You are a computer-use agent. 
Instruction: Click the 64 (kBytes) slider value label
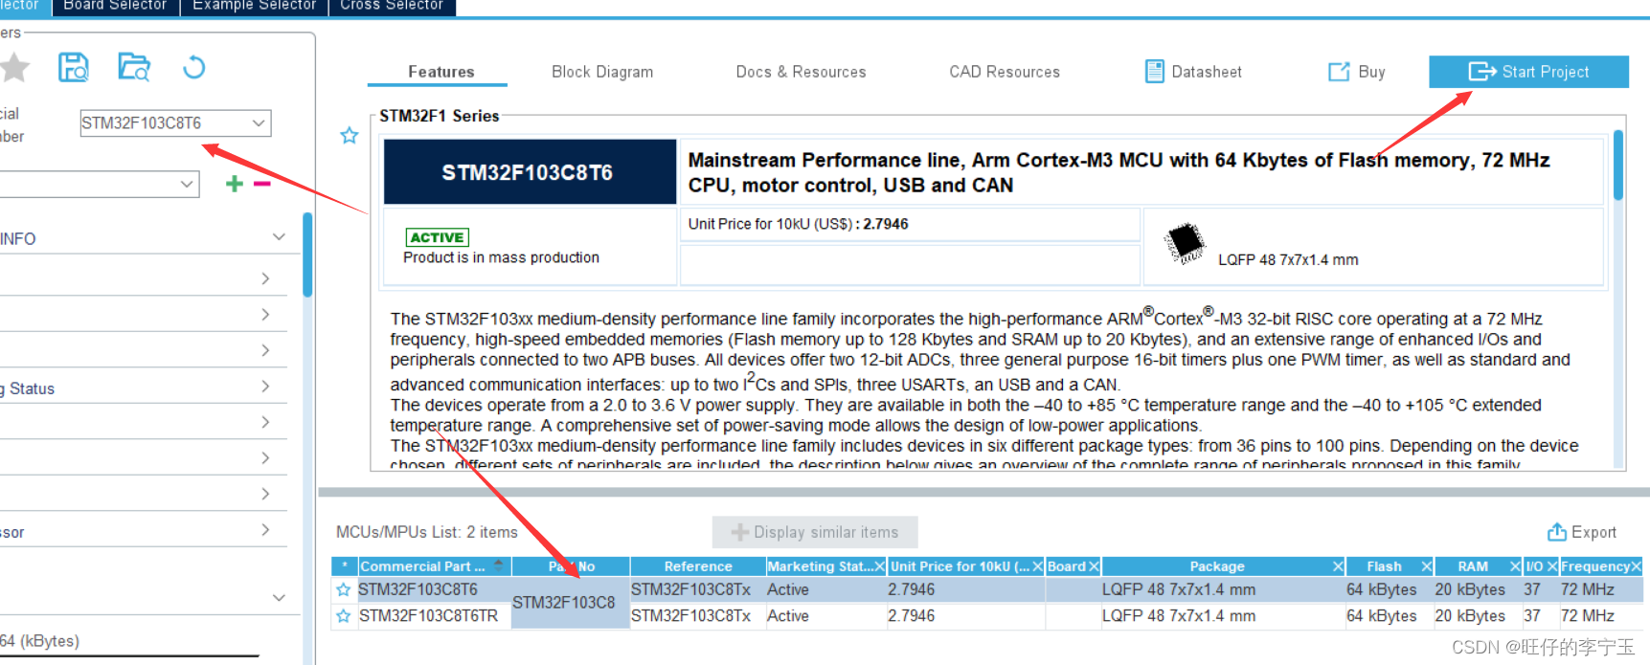[x=40, y=641]
